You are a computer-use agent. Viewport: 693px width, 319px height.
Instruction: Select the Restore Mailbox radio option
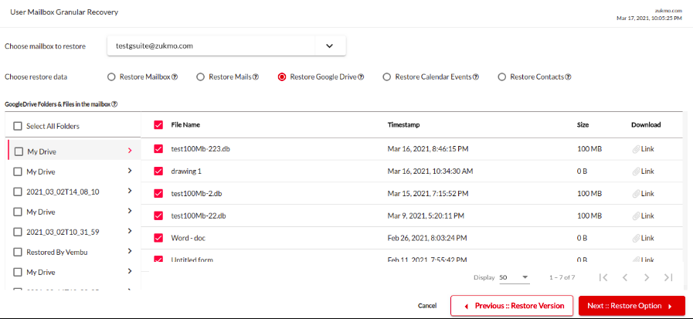point(111,77)
